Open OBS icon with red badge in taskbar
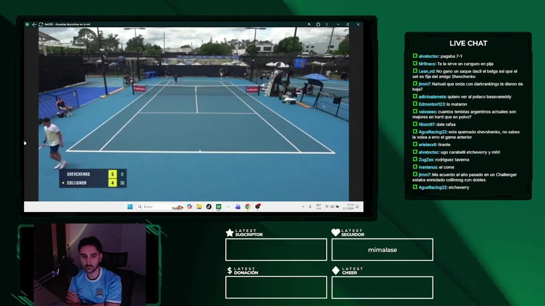Screen dimensions: 545x306 (x=258, y=207)
